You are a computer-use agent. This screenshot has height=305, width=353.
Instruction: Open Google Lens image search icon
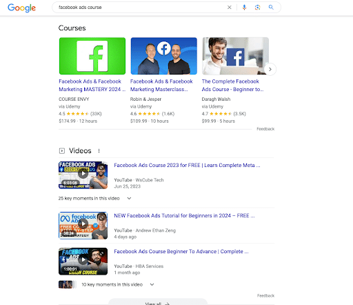(258, 8)
